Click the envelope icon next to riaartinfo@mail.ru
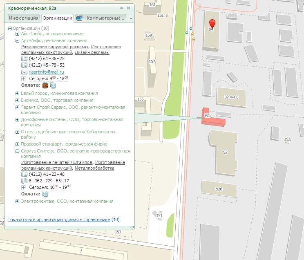Image resolution: width=304 pixels, height=260 pixels. click(x=24, y=72)
